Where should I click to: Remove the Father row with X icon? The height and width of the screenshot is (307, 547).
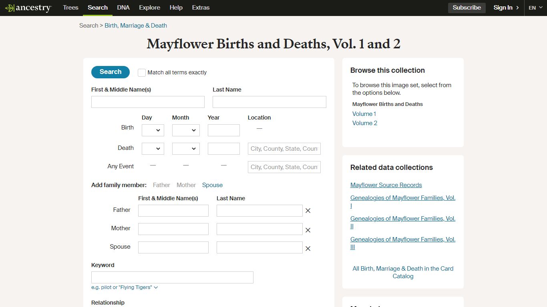tap(308, 211)
